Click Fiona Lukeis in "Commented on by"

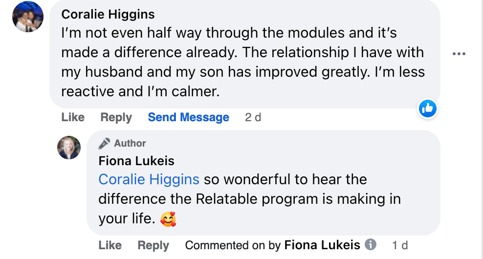click(322, 245)
